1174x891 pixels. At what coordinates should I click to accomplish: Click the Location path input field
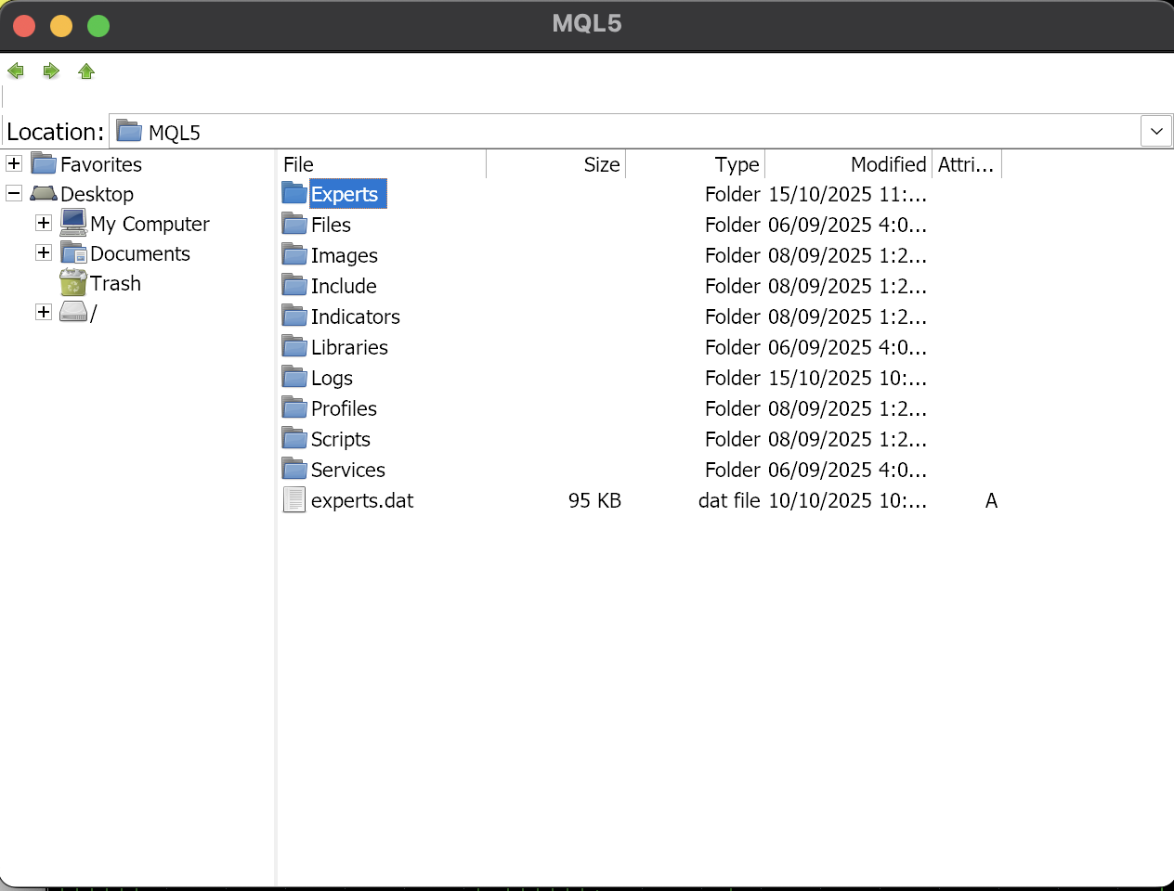tap(632, 132)
